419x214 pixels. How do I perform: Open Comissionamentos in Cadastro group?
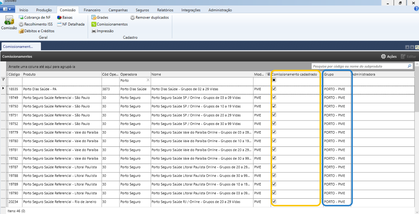110,24
